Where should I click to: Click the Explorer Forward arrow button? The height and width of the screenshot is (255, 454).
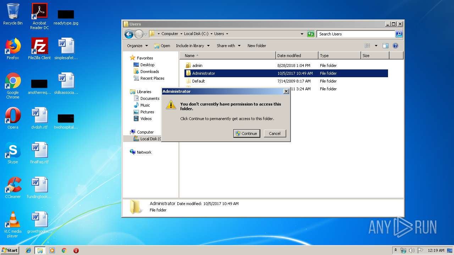click(139, 34)
